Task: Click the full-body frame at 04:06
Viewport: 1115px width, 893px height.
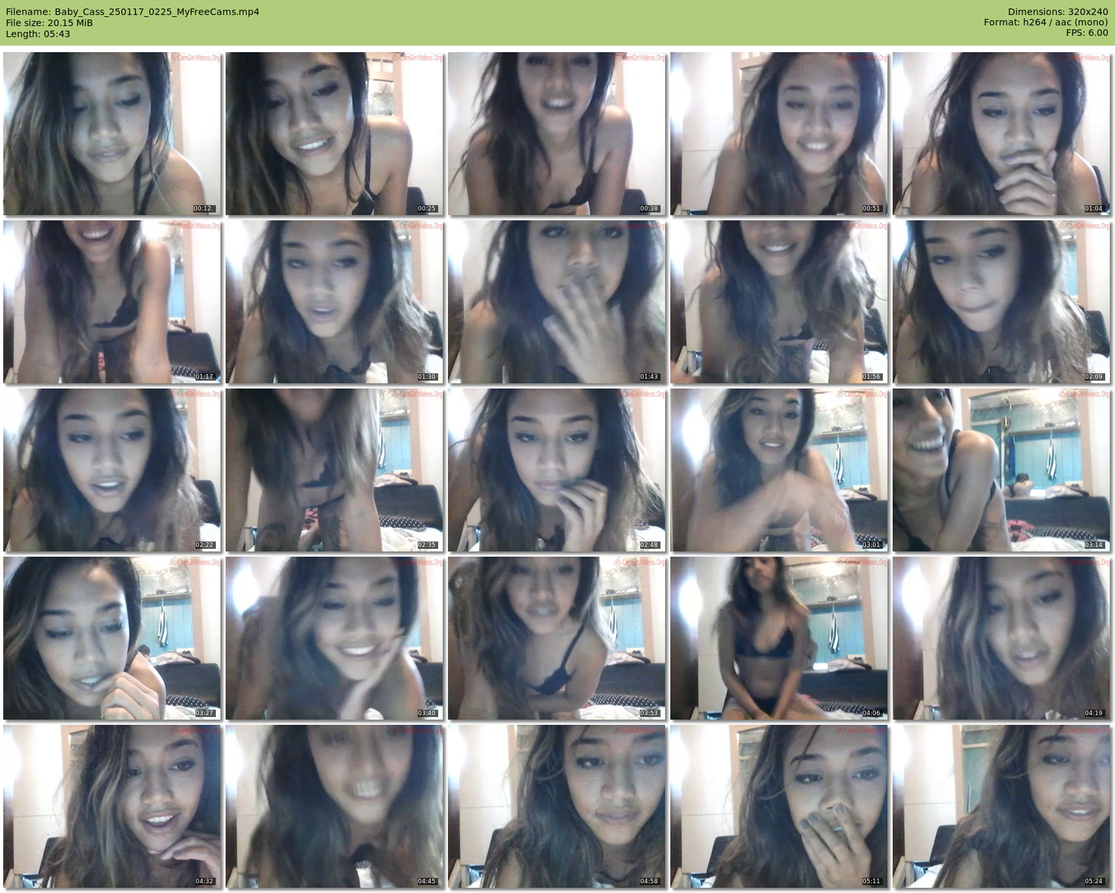Action: (779, 638)
